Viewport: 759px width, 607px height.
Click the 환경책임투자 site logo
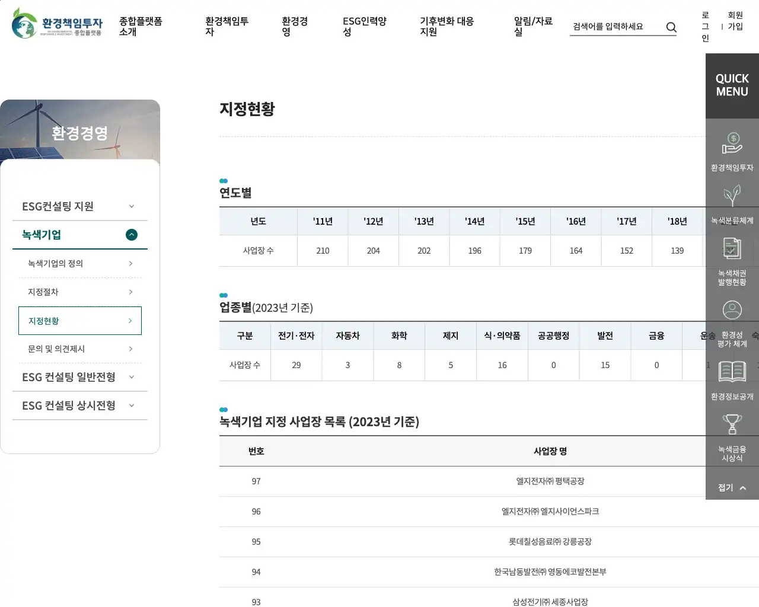click(x=57, y=24)
